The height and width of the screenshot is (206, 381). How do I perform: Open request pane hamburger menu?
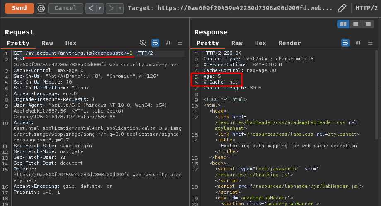pyautogui.click(x=180, y=43)
